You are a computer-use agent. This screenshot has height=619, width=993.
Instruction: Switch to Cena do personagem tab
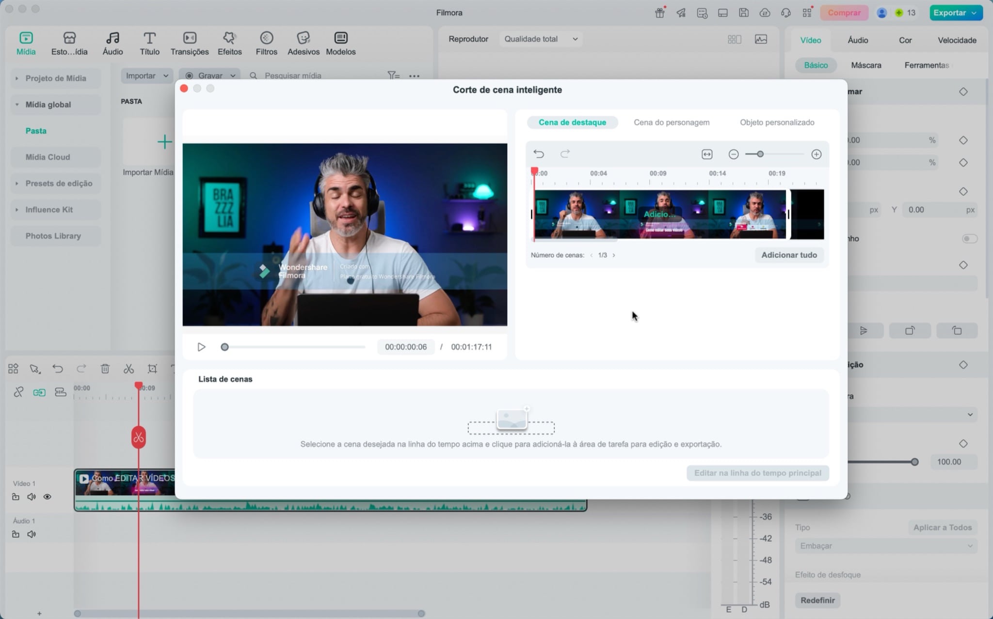(672, 122)
